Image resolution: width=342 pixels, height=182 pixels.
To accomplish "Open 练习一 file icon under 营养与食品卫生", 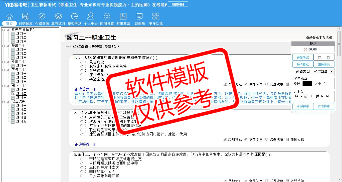I will [13, 33].
